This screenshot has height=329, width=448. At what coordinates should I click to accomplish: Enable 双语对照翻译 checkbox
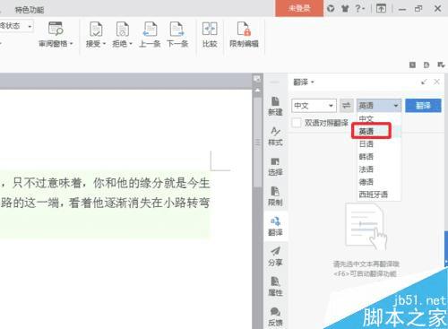click(x=297, y=123)
